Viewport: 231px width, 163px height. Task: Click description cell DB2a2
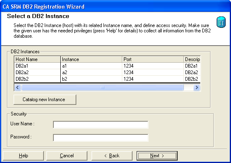tap(192, 72)
